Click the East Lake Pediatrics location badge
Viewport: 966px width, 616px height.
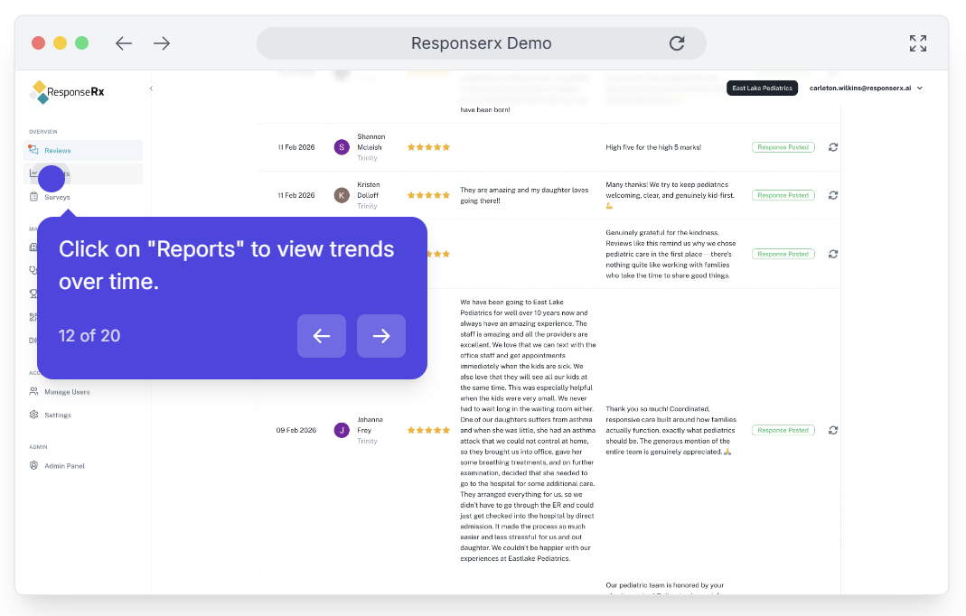[762, 89]
